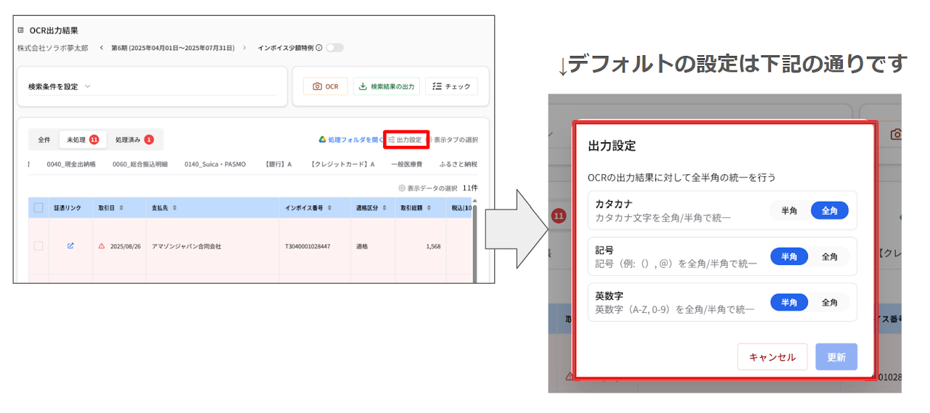This screenshot has height=413, width=930.
Task: Click the チェック checklist button
Action: tap(451, 86)
